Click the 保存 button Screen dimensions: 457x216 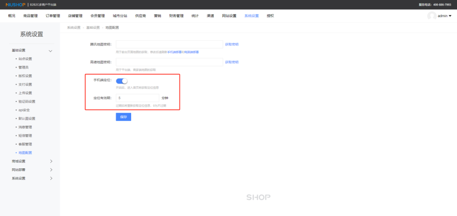124,117
